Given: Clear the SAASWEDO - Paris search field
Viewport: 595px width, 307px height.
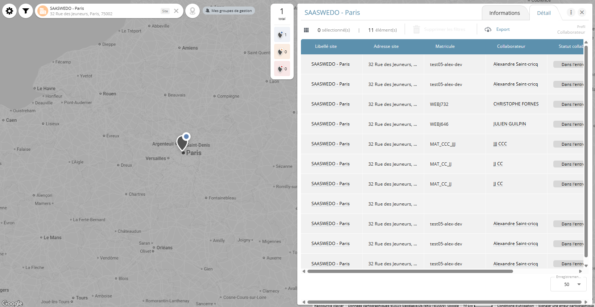Looking at the screenshot, I should (x=176, y=11).
